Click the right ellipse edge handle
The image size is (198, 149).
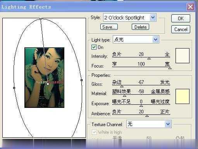(81, 80)
